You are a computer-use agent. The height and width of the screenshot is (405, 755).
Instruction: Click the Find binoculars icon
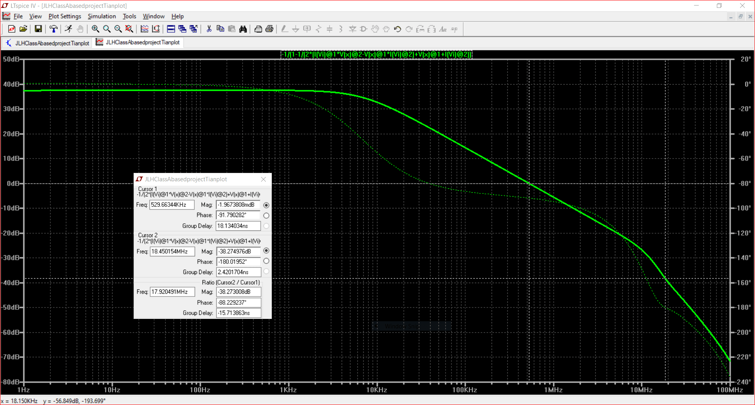pyautogui.click(x=243, y=29)
